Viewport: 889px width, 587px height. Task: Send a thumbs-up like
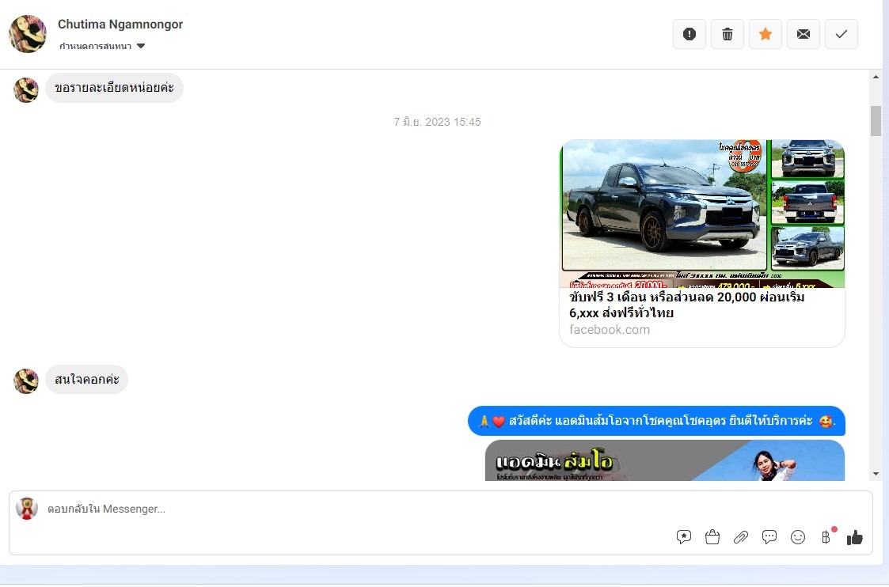coord(855,537)
